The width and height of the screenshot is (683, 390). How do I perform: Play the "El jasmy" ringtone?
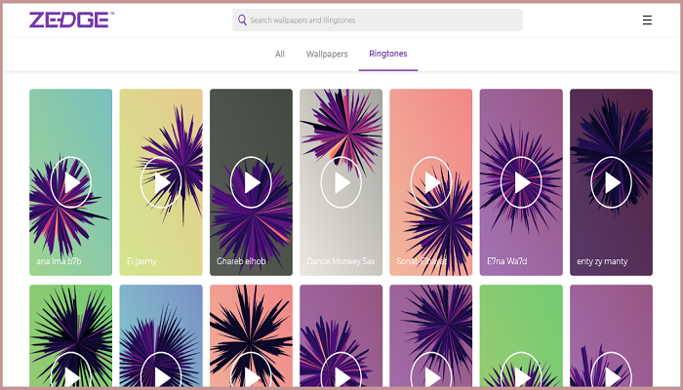point(161,182)
